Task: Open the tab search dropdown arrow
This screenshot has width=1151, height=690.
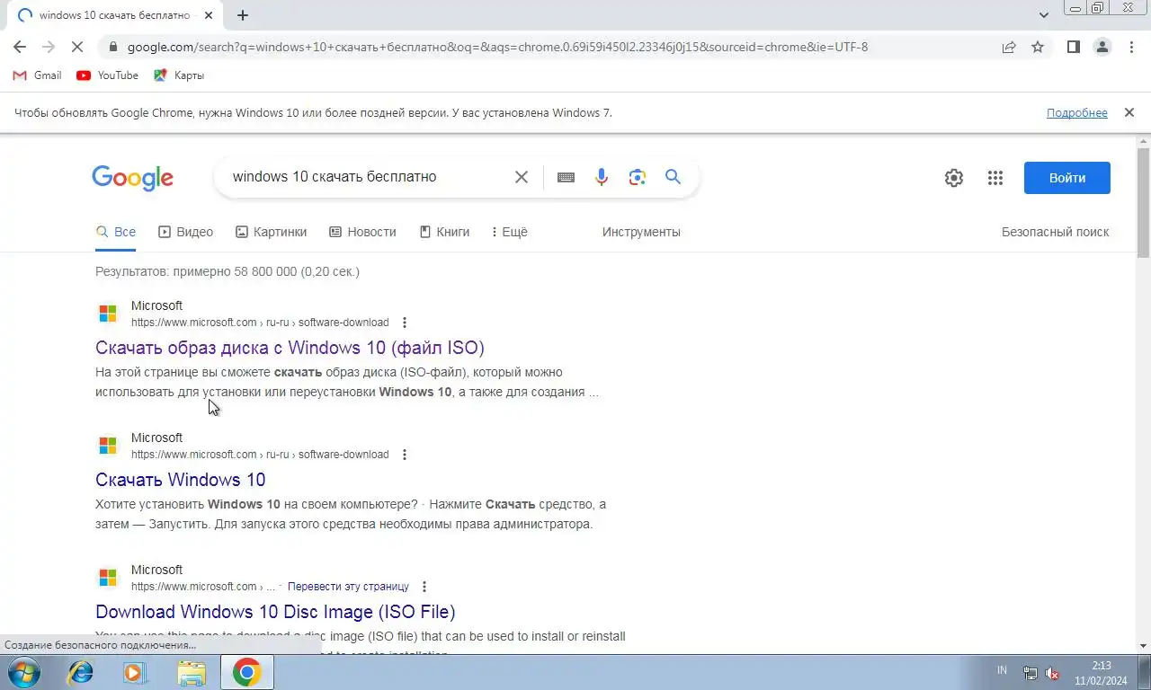Action: point(1044,15)
